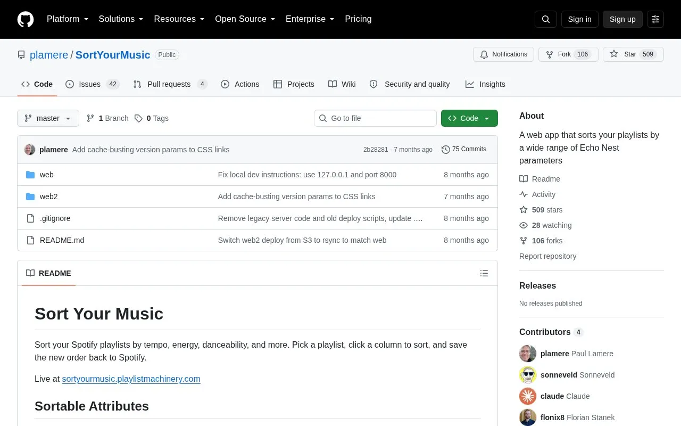Open the master branch selector
This screenshot has height=426, width=681.
48,118
